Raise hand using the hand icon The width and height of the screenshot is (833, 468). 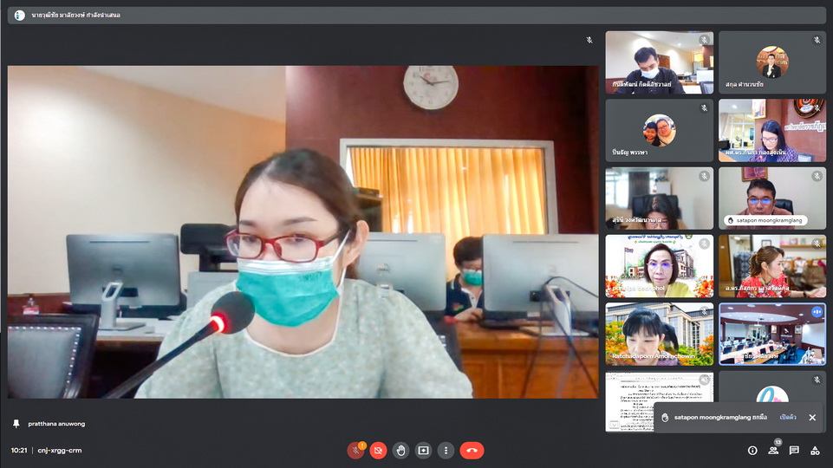tap(400, 451)
